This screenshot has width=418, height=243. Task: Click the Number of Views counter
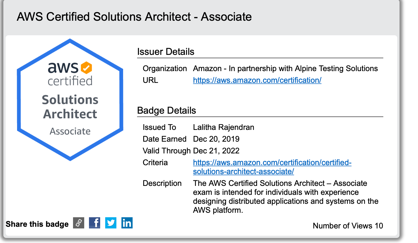coord(348,226)
